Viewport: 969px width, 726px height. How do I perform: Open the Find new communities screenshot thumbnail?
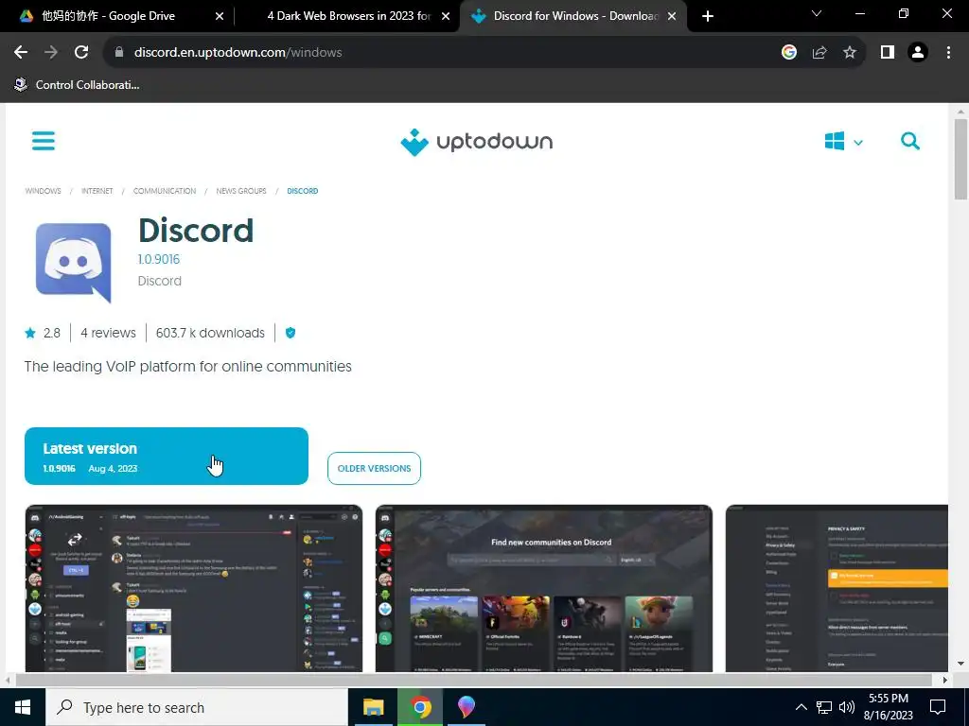(544, 588)
